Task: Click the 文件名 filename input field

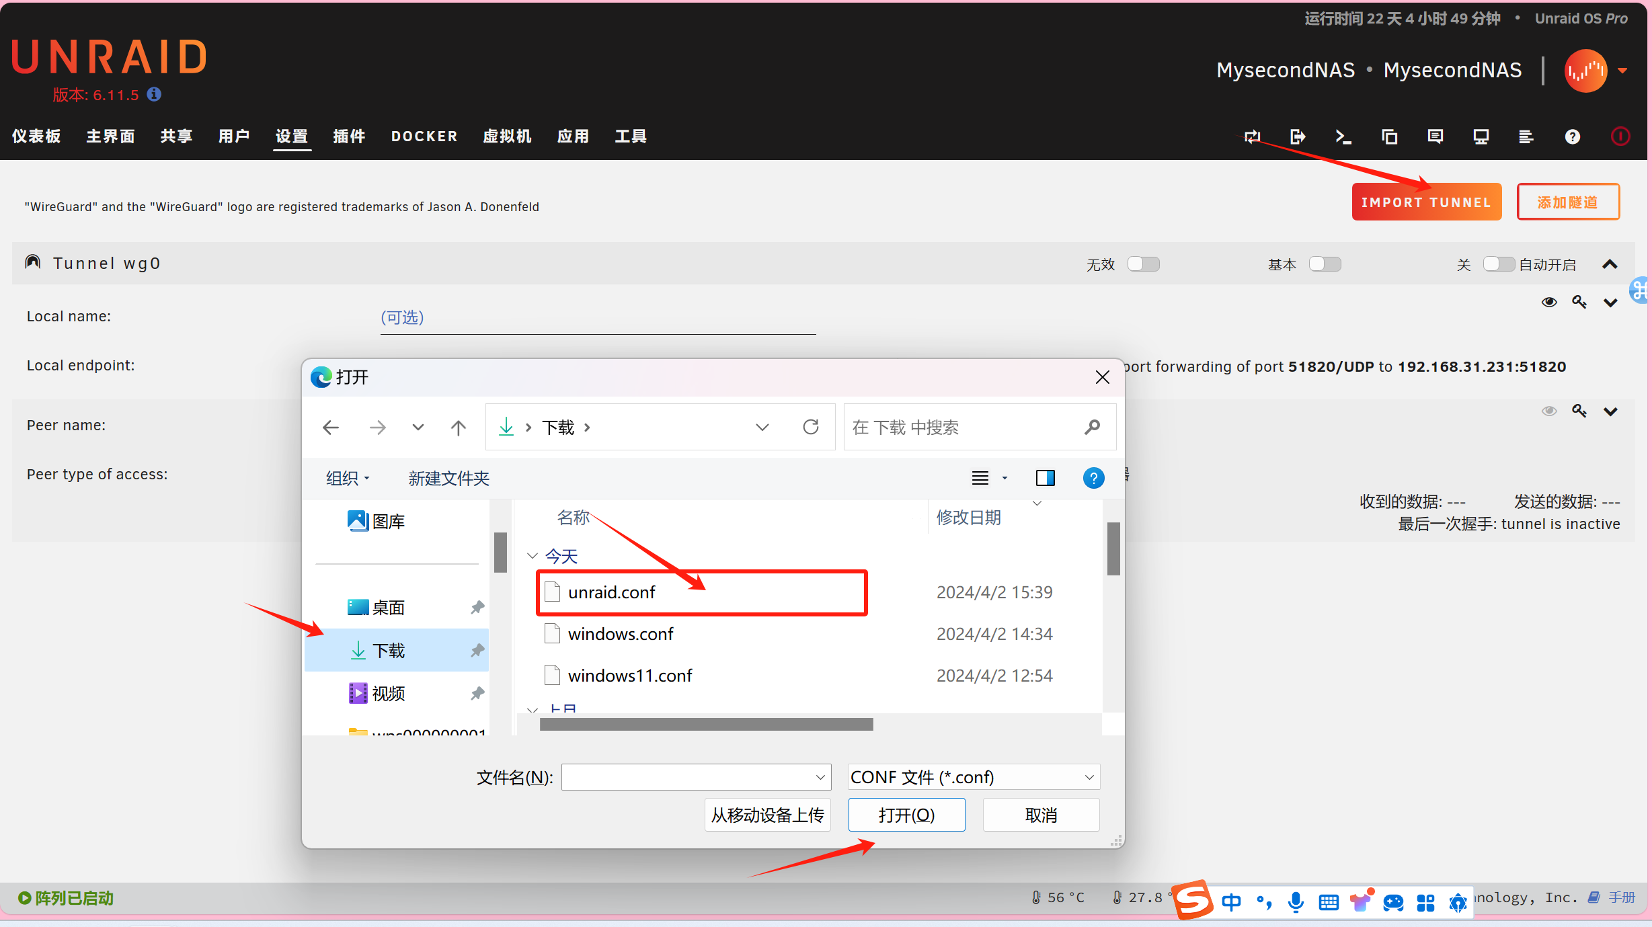Action: tap(697, 777)
